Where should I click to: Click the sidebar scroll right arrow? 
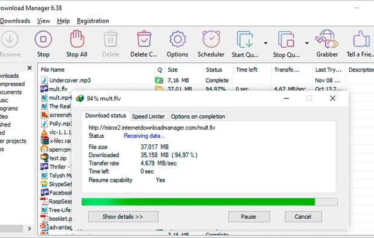pyautogui.click(x=29, y=228)
